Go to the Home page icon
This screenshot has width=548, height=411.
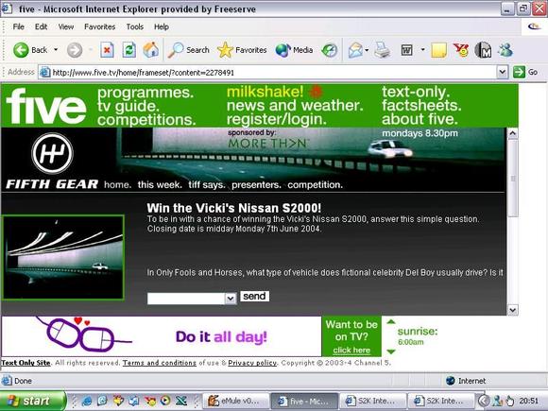point(150,50)
